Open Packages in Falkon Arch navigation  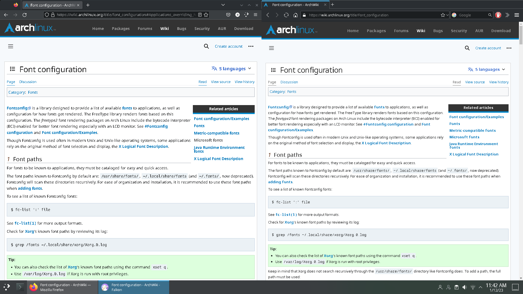pos(376,31)
